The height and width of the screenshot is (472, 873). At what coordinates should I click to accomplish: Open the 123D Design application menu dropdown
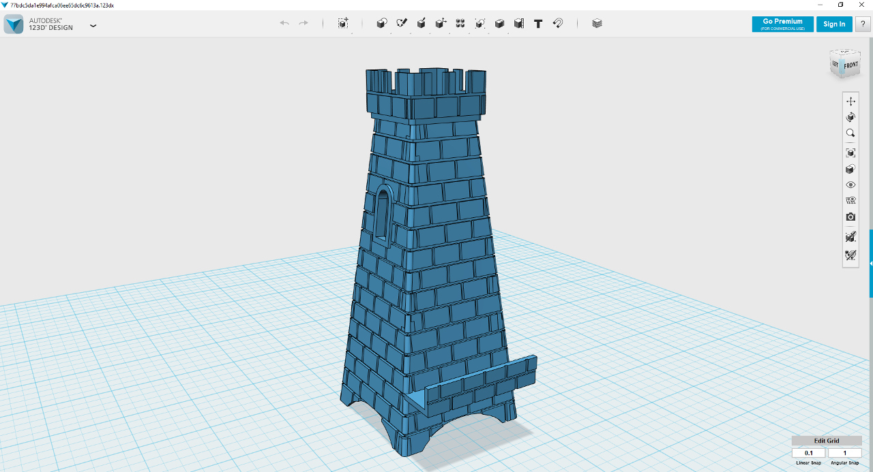[93, 26]
